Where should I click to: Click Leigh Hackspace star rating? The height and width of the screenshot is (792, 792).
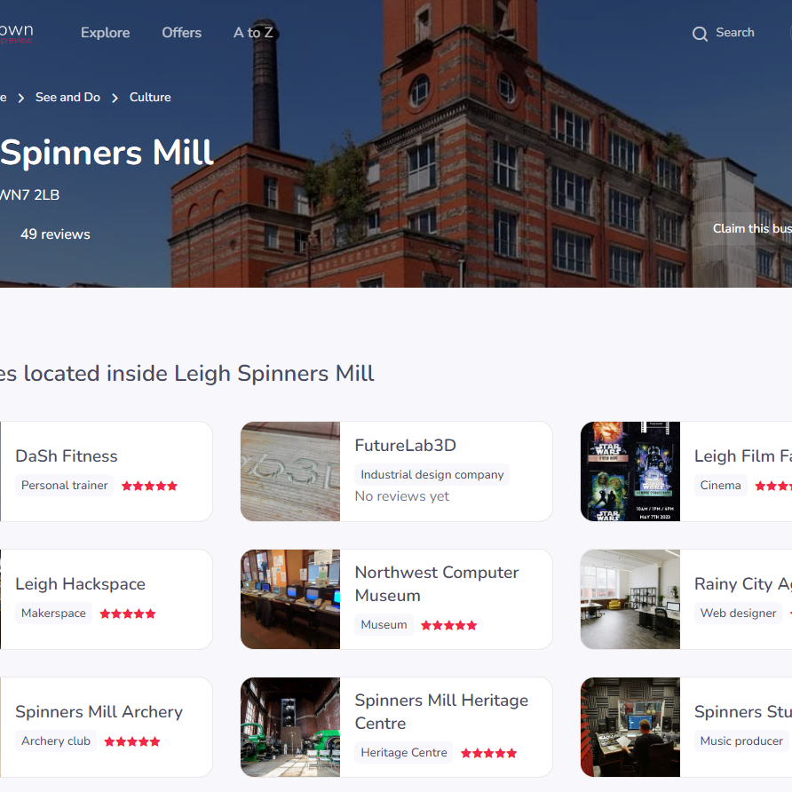[x=128, y=614]
